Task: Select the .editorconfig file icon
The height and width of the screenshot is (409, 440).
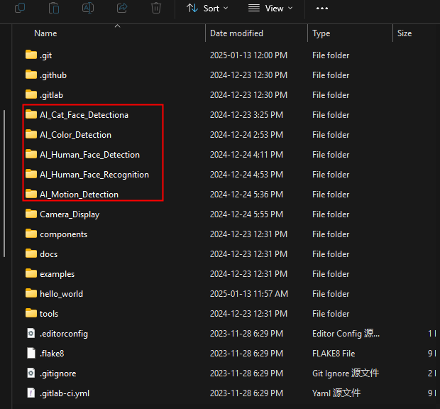Action: [31, 333]
